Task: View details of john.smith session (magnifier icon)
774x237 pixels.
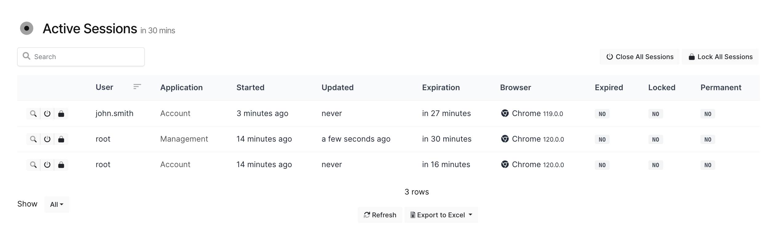Action: 33,114
